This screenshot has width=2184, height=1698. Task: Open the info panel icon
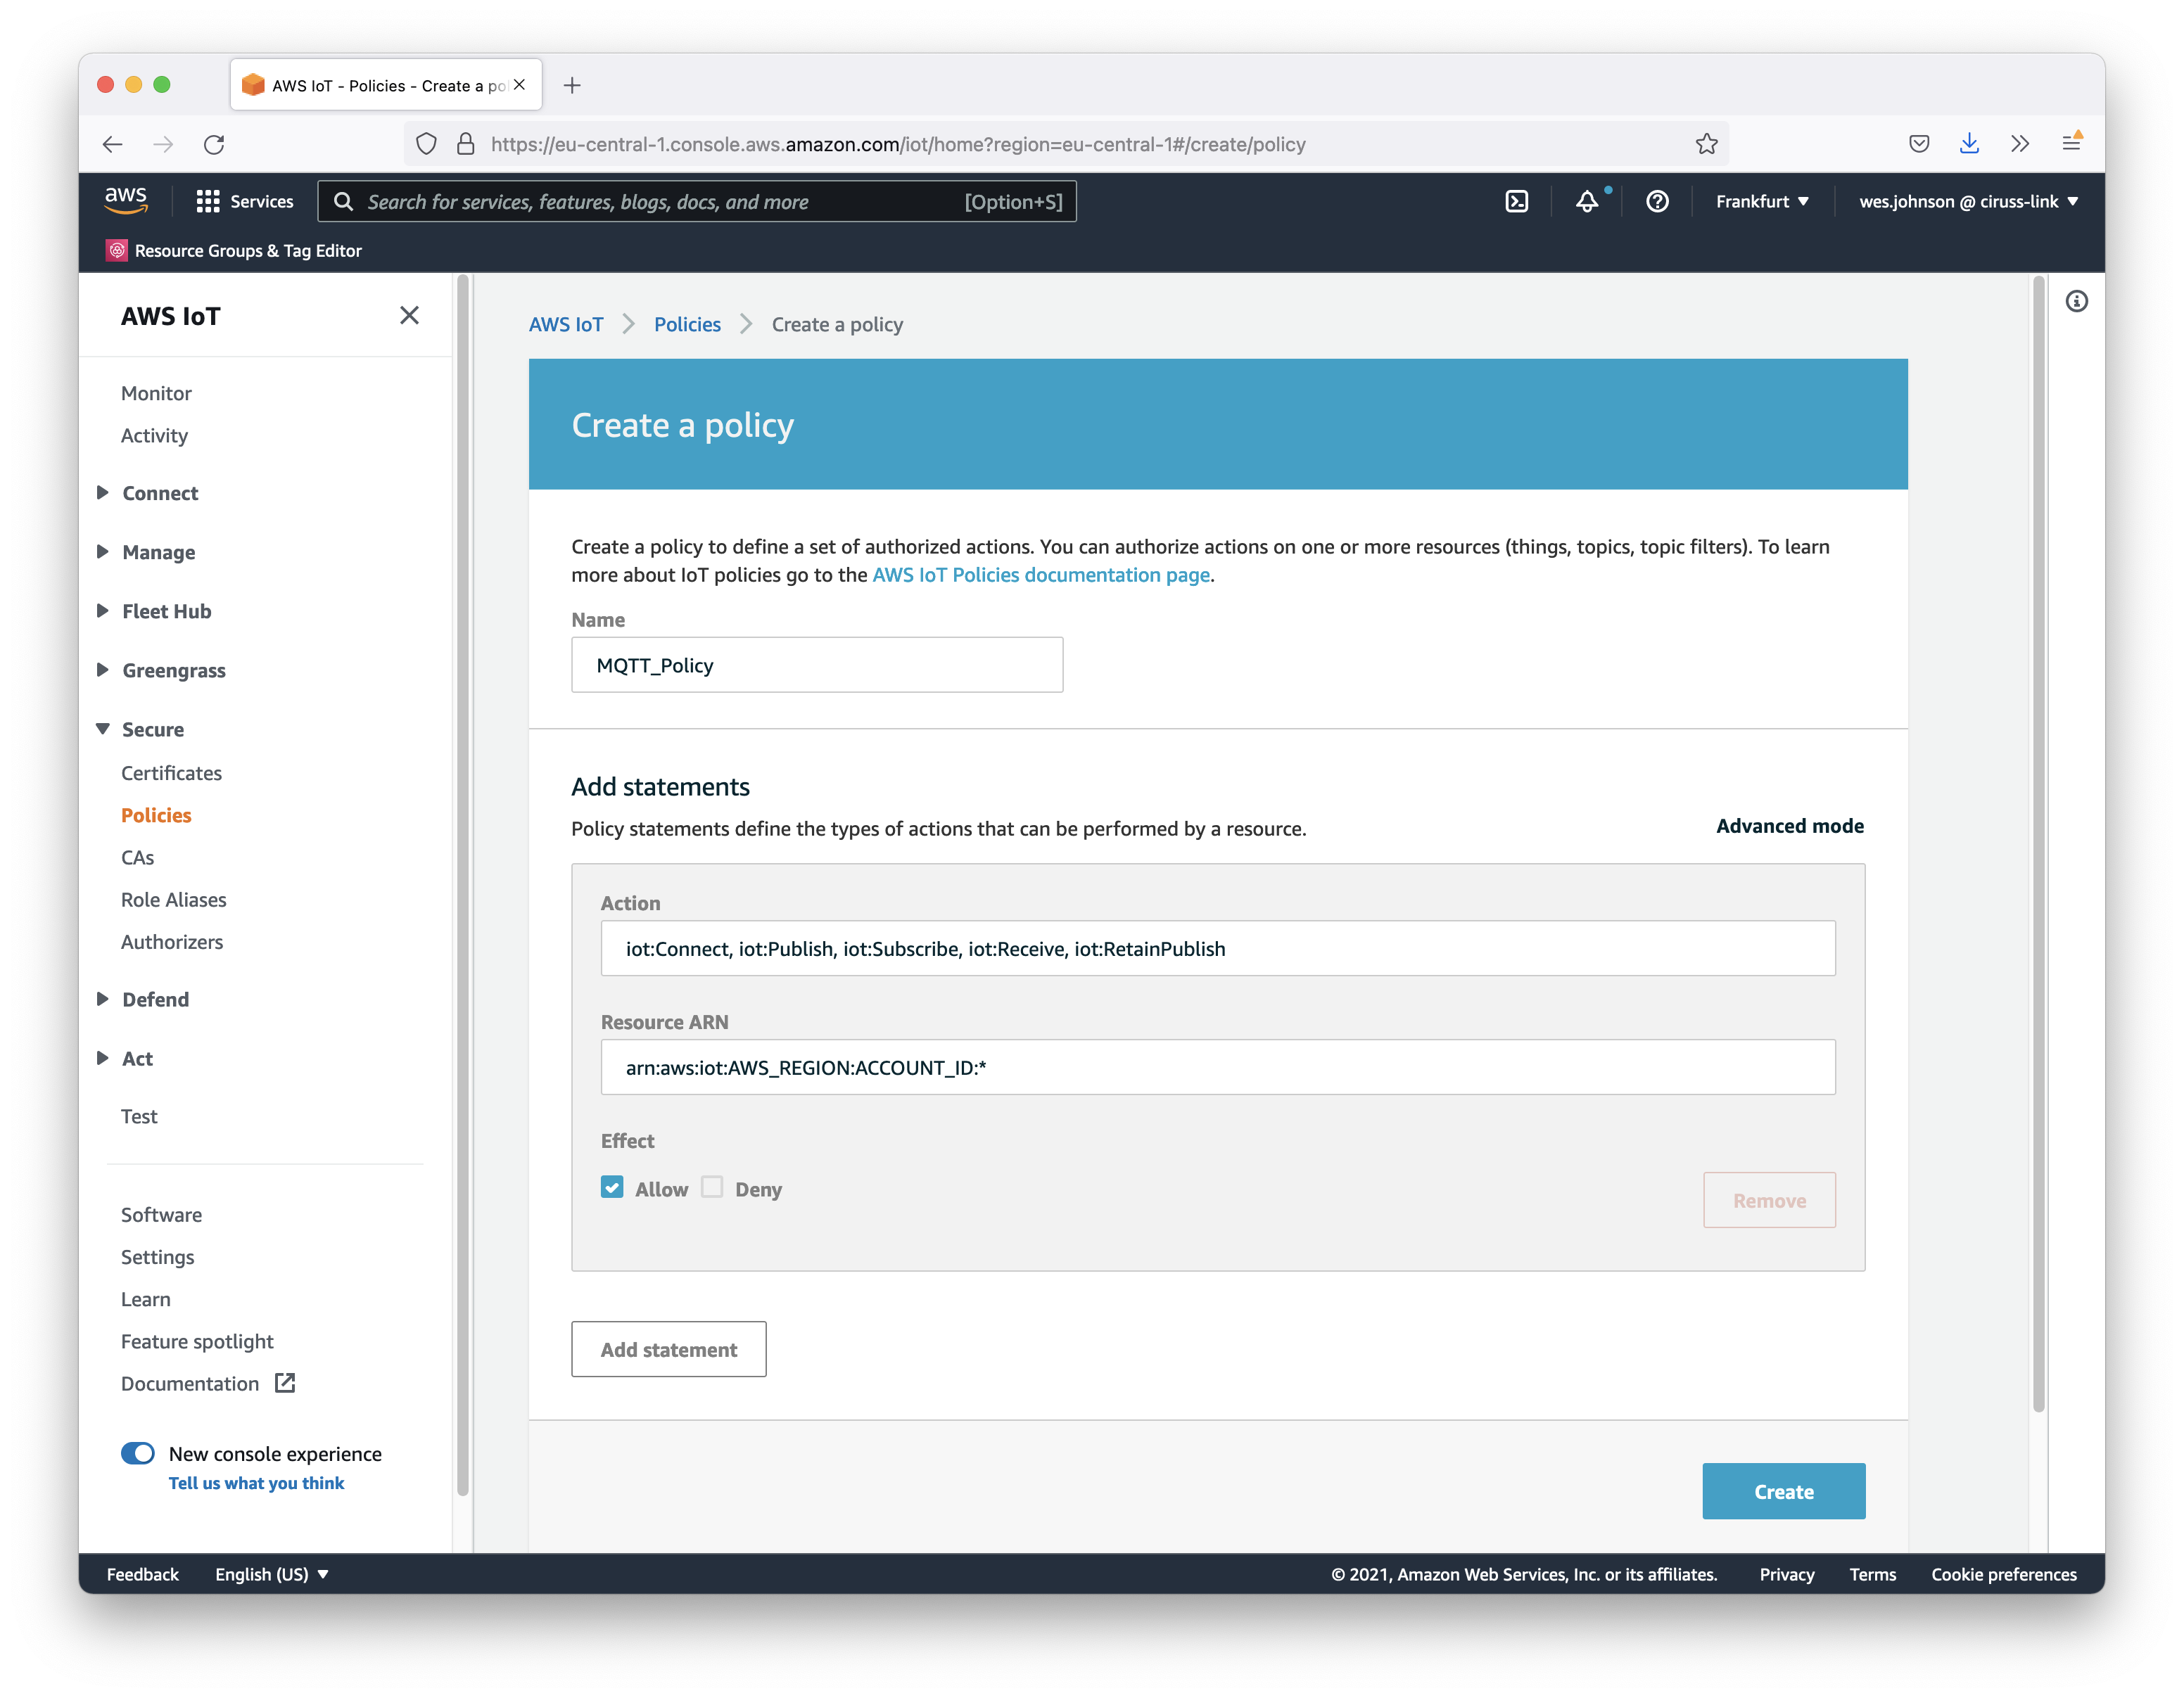pos(2076,302)
